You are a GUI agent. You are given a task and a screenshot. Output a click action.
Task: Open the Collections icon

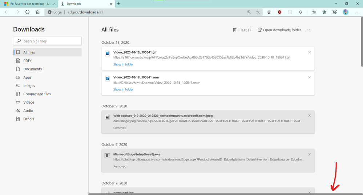(x=324, y=12)
